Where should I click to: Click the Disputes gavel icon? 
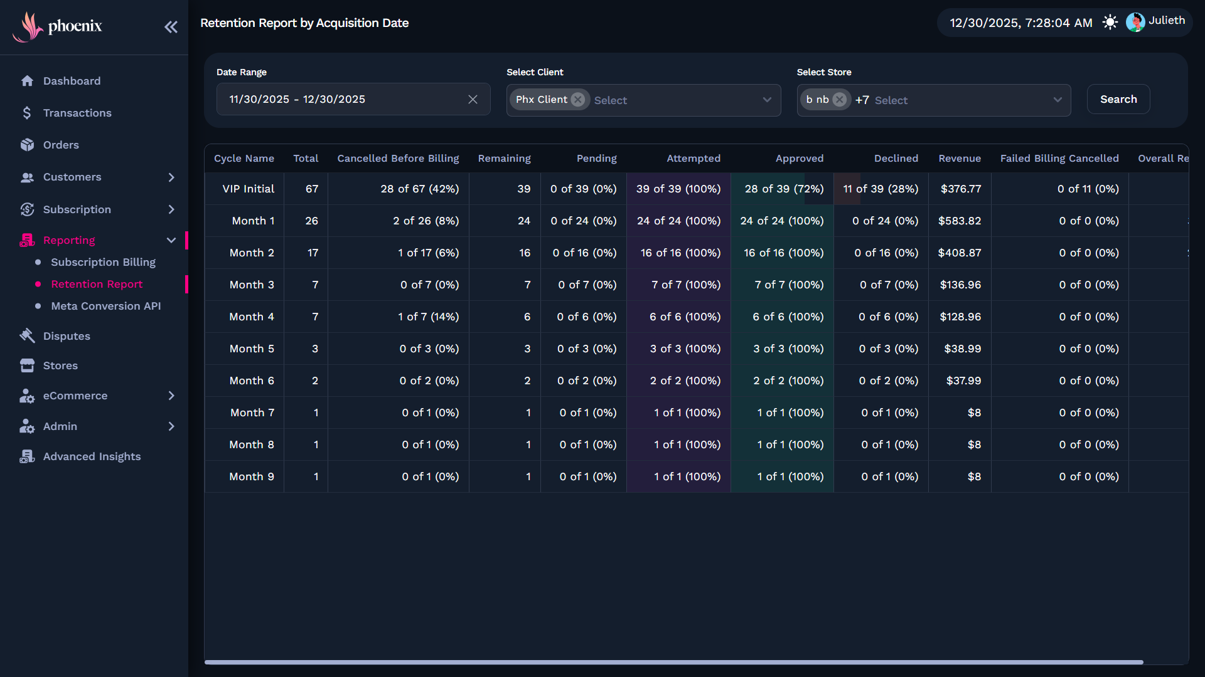point(27,336)
